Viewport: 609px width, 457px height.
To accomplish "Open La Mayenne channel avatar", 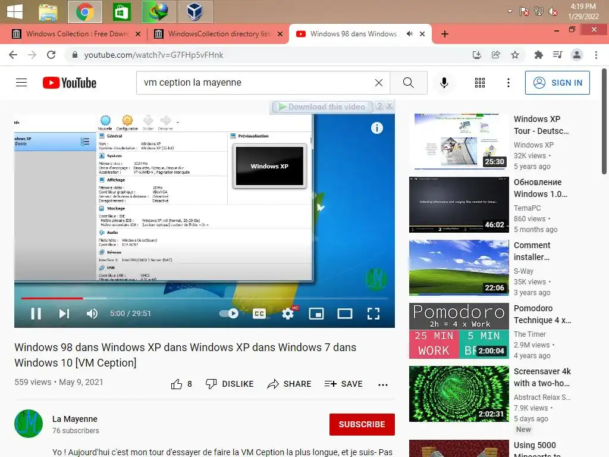I will 29,424.
